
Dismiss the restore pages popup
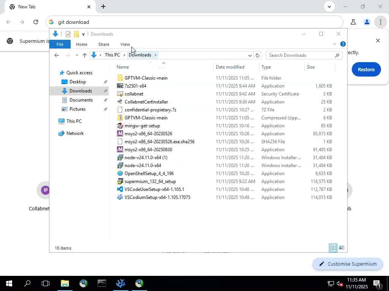(x=378, y=41)
